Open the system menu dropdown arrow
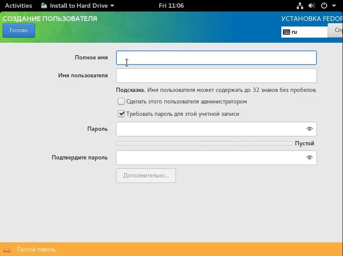 [334, 6]
